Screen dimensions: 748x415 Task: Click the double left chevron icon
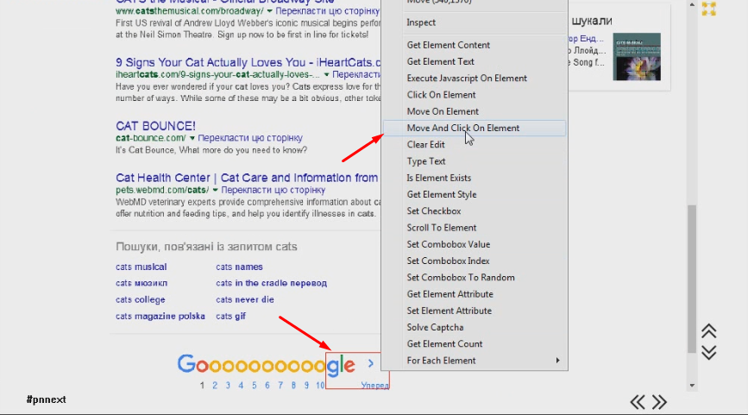[x=638, y=402]
